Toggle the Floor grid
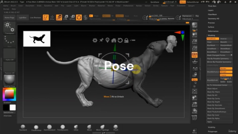Image resolution: width=238 pixels, height=134 pixels. click(x=194, y=62)
